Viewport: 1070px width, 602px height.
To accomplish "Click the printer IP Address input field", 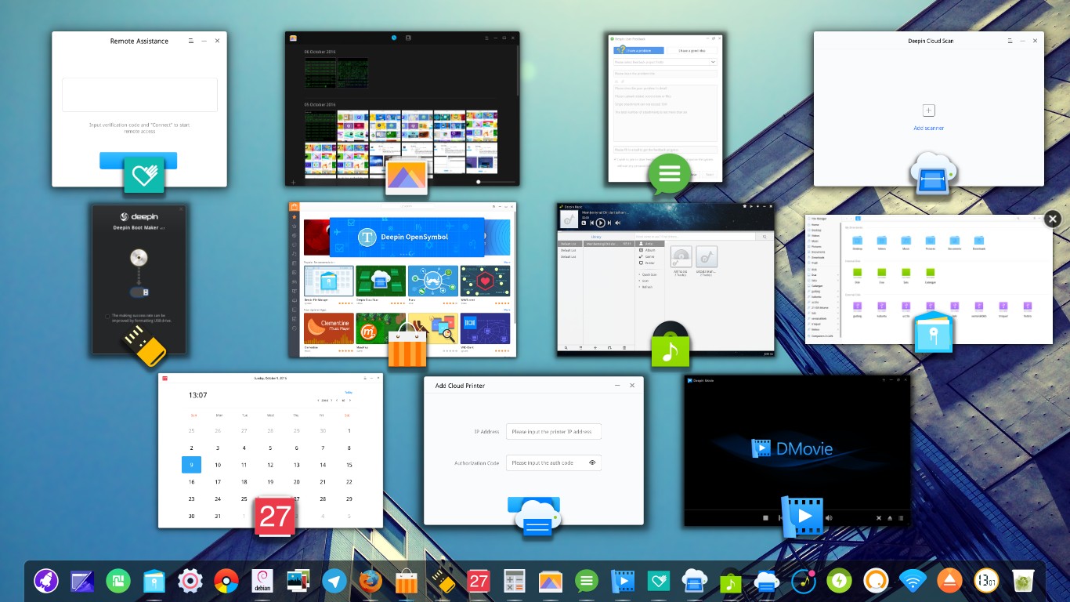I will point(554,431).
